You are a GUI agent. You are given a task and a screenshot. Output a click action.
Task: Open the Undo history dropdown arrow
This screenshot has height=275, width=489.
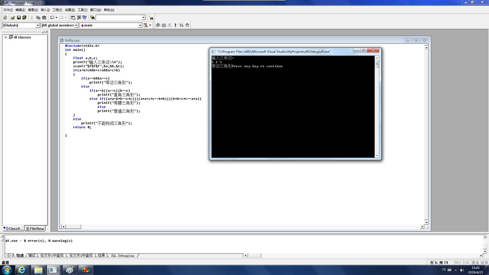click(56, 18)
